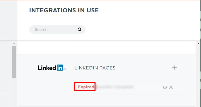Image resolution: width=201 pixels, height=107 pixels.
Task: Click the INTEGRATIONS IN USE heading
Action: (64, 10)
